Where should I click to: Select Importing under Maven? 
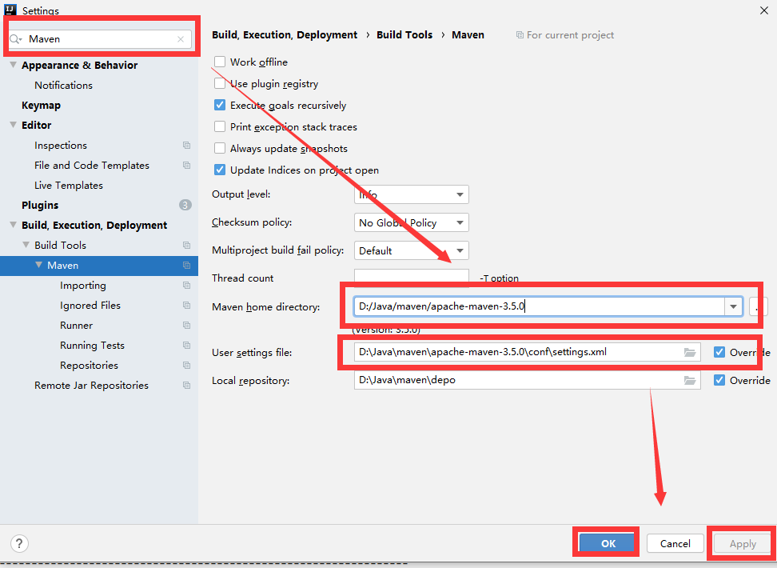[x=83, y=286]
